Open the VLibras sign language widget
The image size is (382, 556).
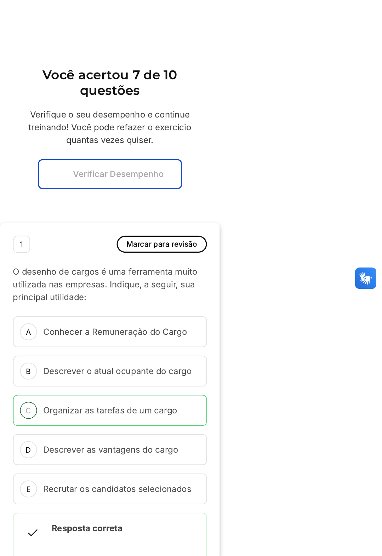pos(365,278)
